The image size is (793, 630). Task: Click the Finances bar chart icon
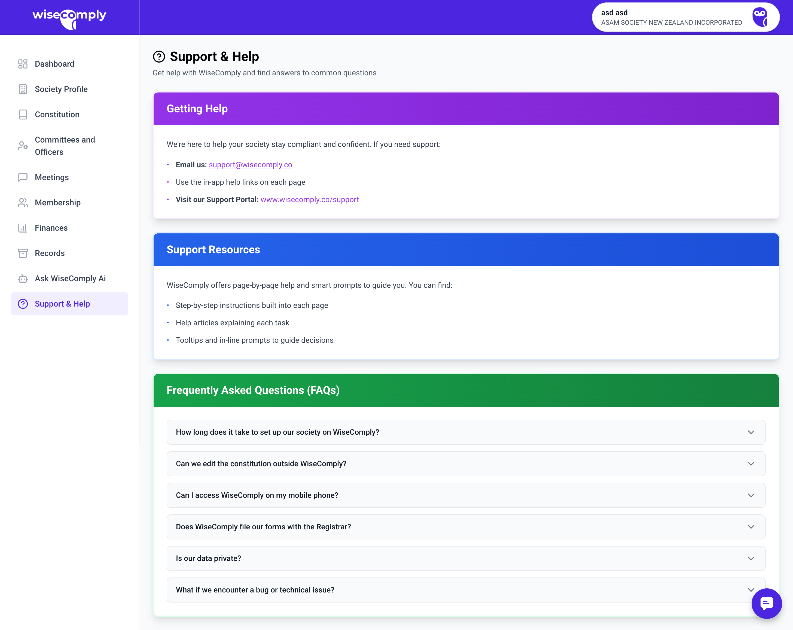tap(23, 228)
